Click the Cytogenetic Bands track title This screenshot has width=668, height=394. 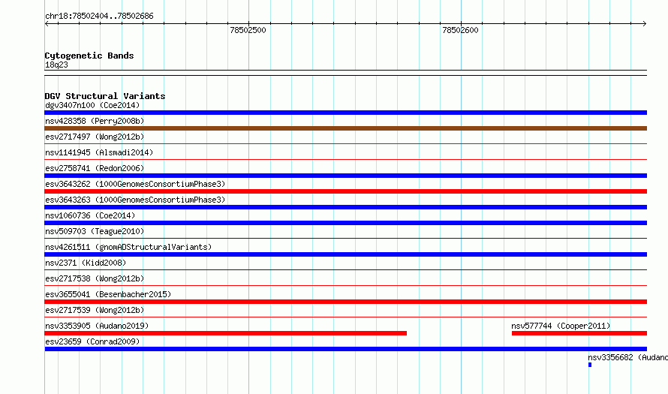pos(89,56)
